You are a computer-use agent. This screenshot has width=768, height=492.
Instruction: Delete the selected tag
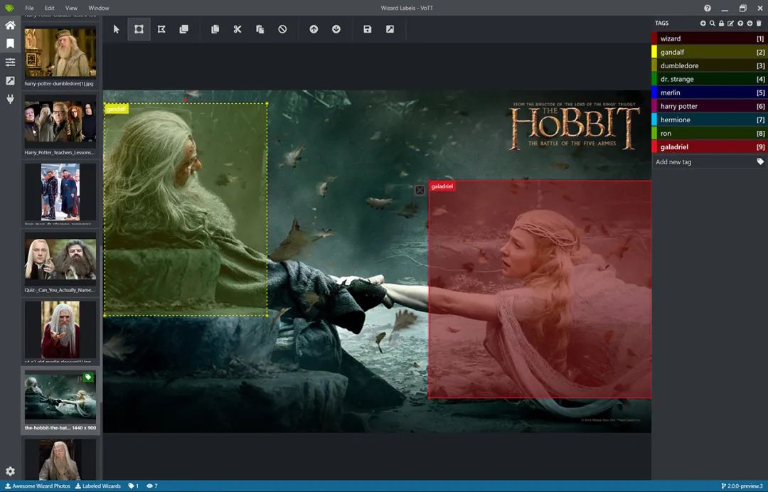pyautogui.click(x=758, y=23)
